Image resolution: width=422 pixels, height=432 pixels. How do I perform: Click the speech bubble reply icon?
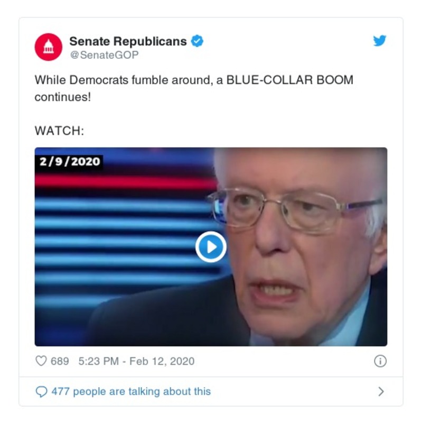coord(41,391)
